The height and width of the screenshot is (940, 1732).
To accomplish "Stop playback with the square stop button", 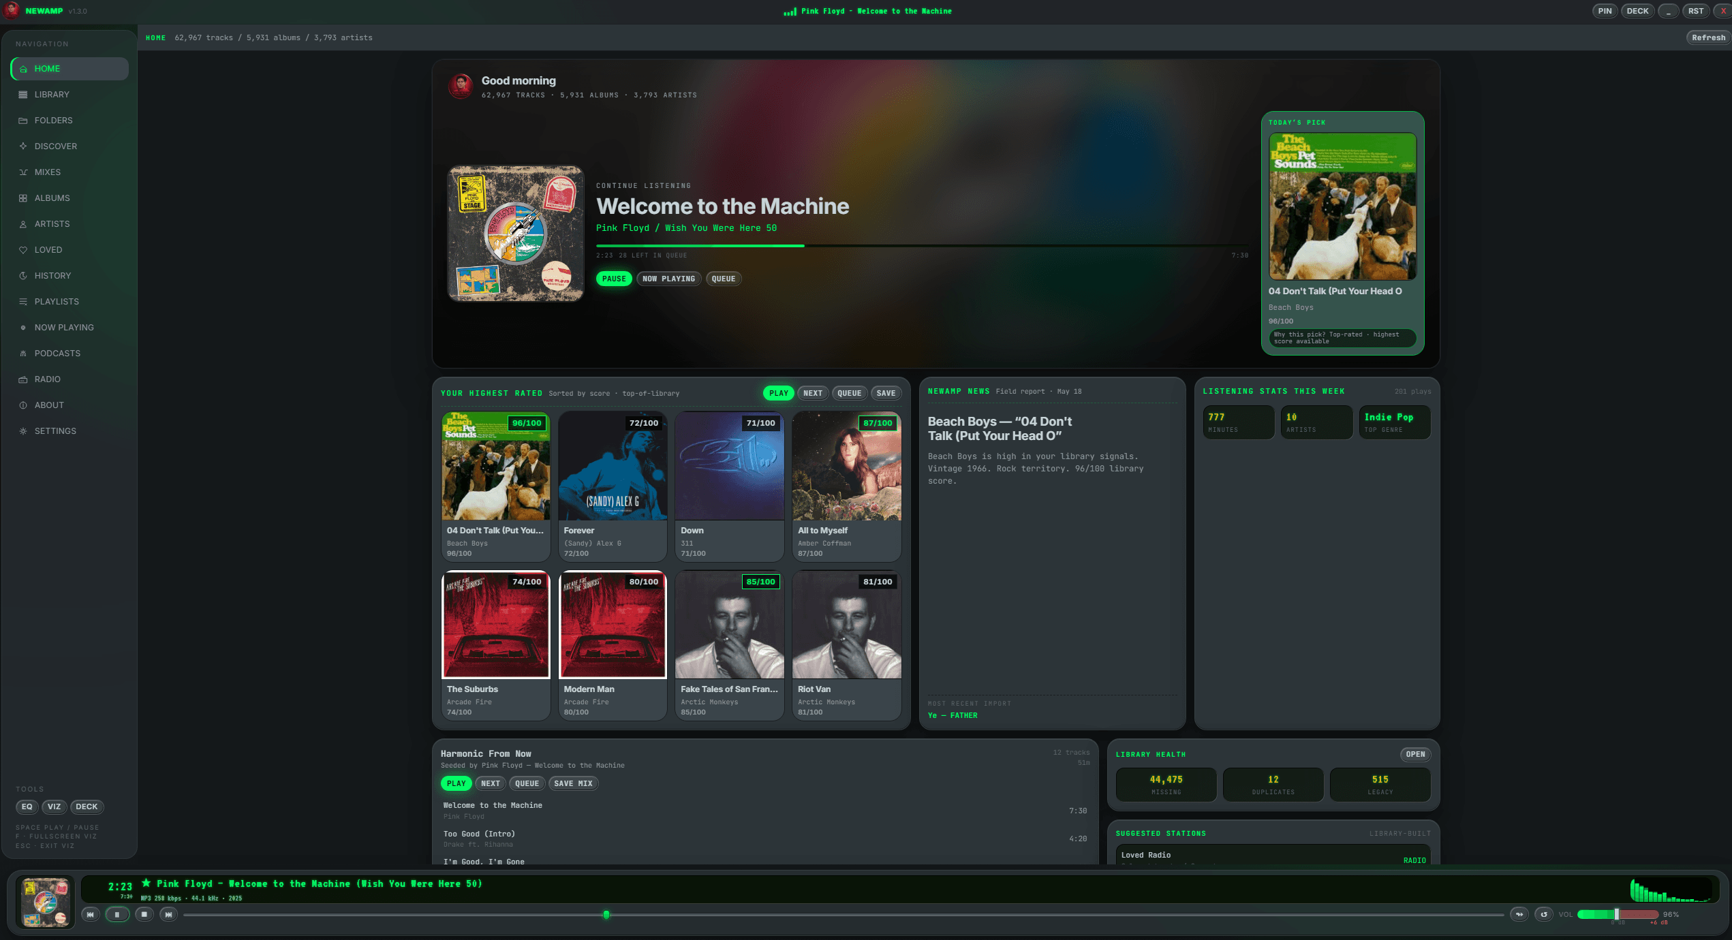I will pos(144,915).
